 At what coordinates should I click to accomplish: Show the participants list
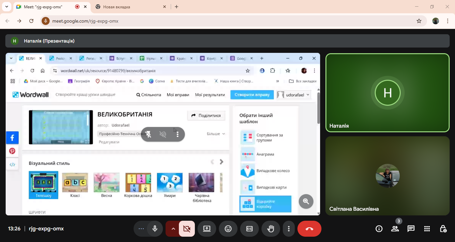[395, 229]
